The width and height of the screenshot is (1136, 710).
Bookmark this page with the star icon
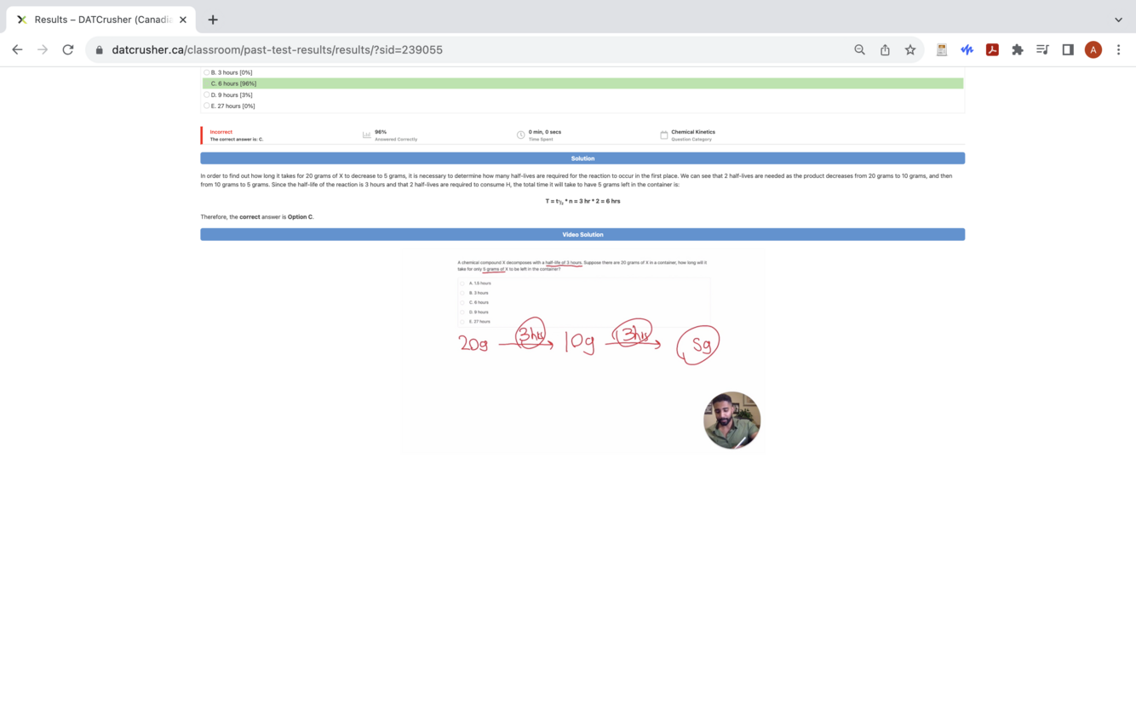click(910, 49)
